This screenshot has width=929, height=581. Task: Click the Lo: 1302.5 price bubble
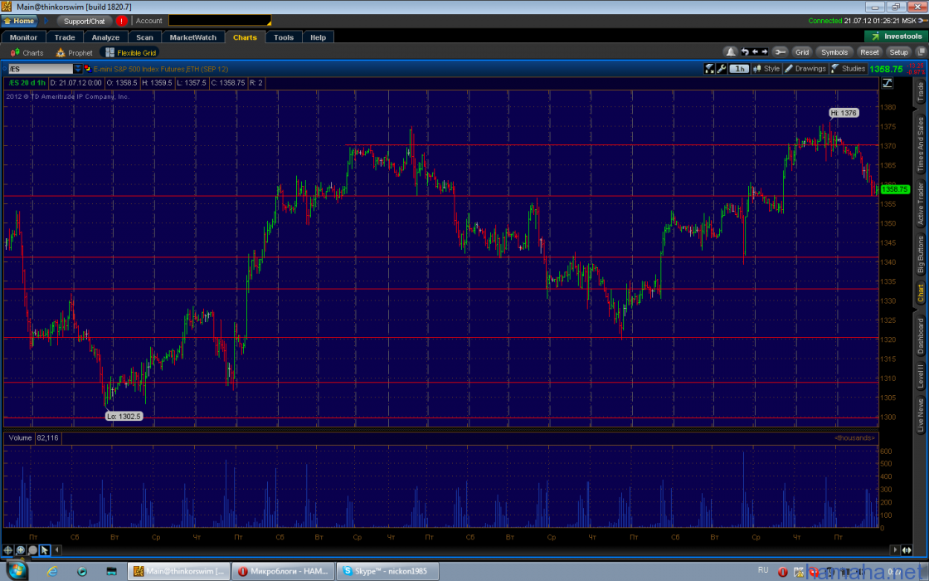[x=124, y=416]
